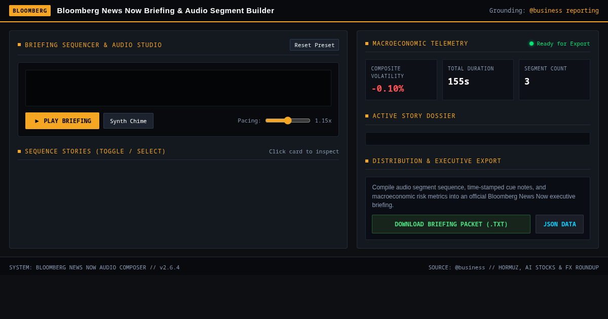Click the audio waveform display area

coord(178,88)
